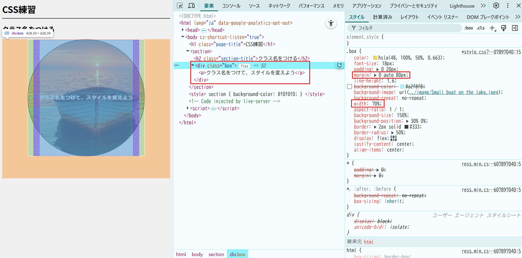Click the flex badge on div.box
522x258 pixels.
[x=244, y=66]
